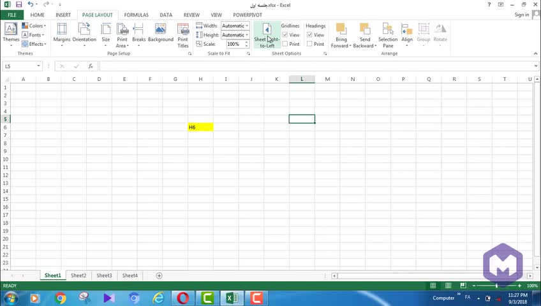This screenshot has height=306, width=541.
Task: Switch to the HOME tab
Action: (37, 15)
